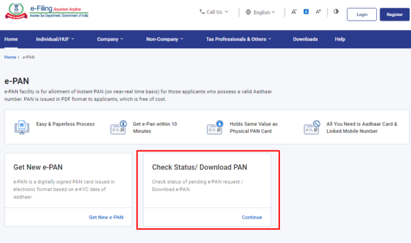Open the English language dropdown
411x243 pixels.
click(260, 12)
